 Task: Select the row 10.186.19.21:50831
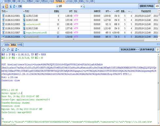click(x=80, y=16)
